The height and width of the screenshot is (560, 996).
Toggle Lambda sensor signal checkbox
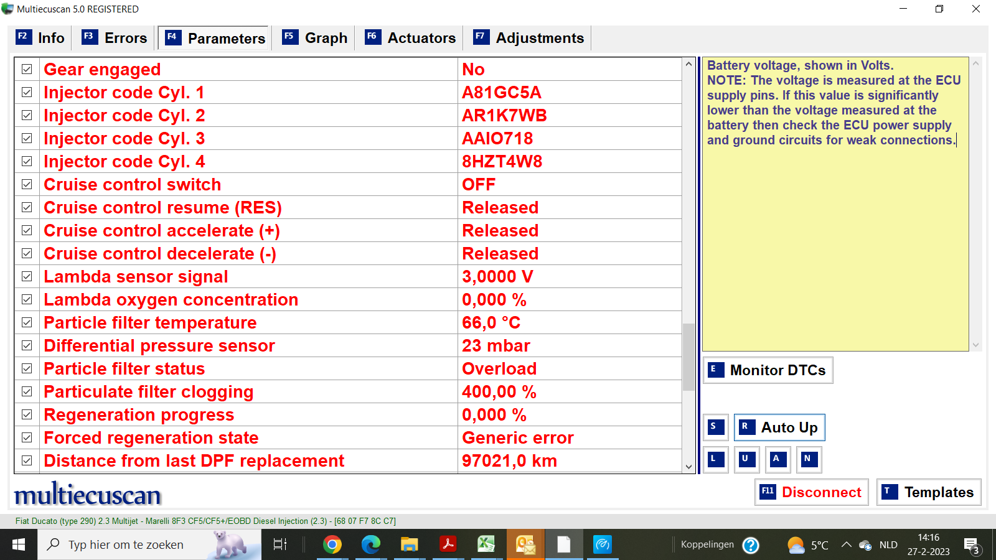tap(27, 276)
